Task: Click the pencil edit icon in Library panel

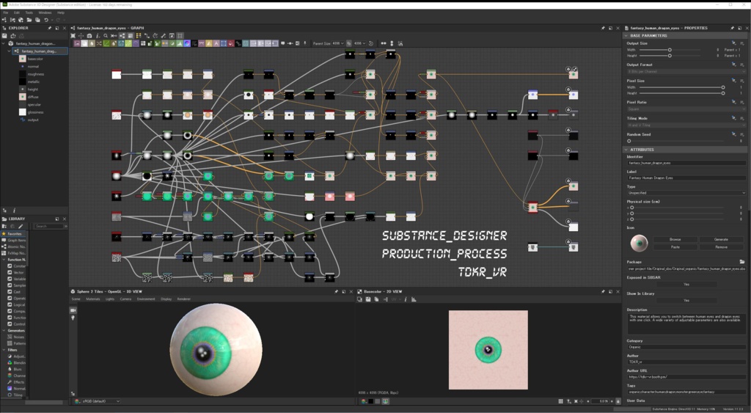Action: (x=20, y=226)
